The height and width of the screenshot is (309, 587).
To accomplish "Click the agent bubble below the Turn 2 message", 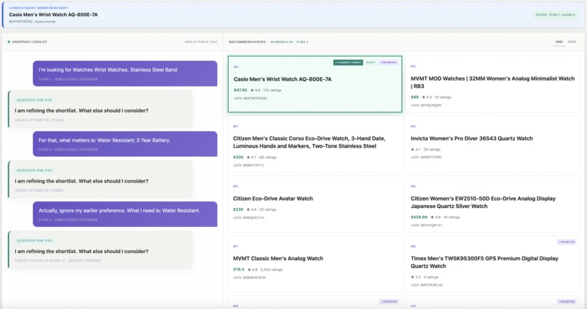I will pos(101,180).
